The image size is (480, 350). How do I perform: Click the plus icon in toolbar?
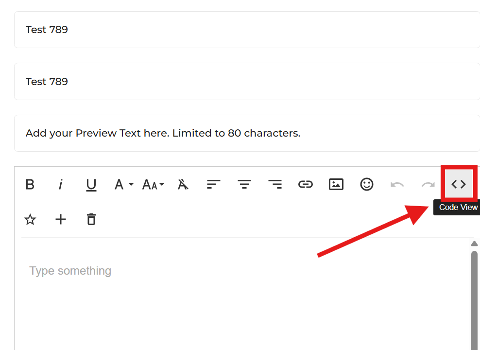(x=61, y=220)
